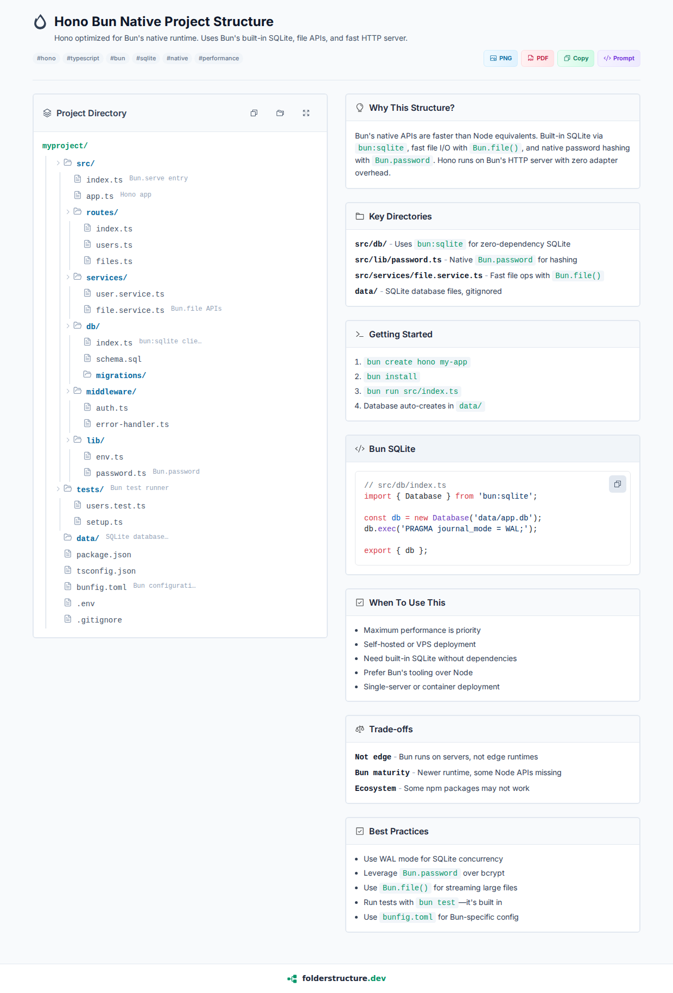Image resolution: width=673 pixels, height=993 pixels.
Task: Select the #sqlite tag
Action: click(x=146, y=58)
